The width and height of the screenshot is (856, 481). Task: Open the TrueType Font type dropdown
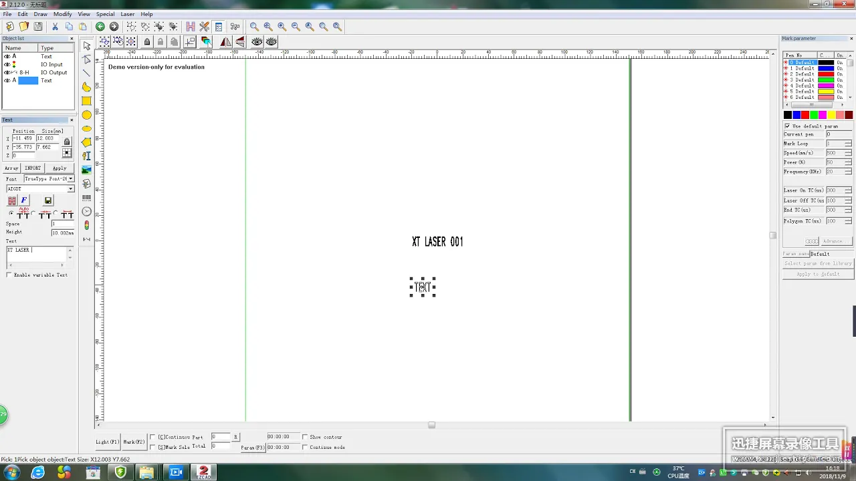pos(71,179)
